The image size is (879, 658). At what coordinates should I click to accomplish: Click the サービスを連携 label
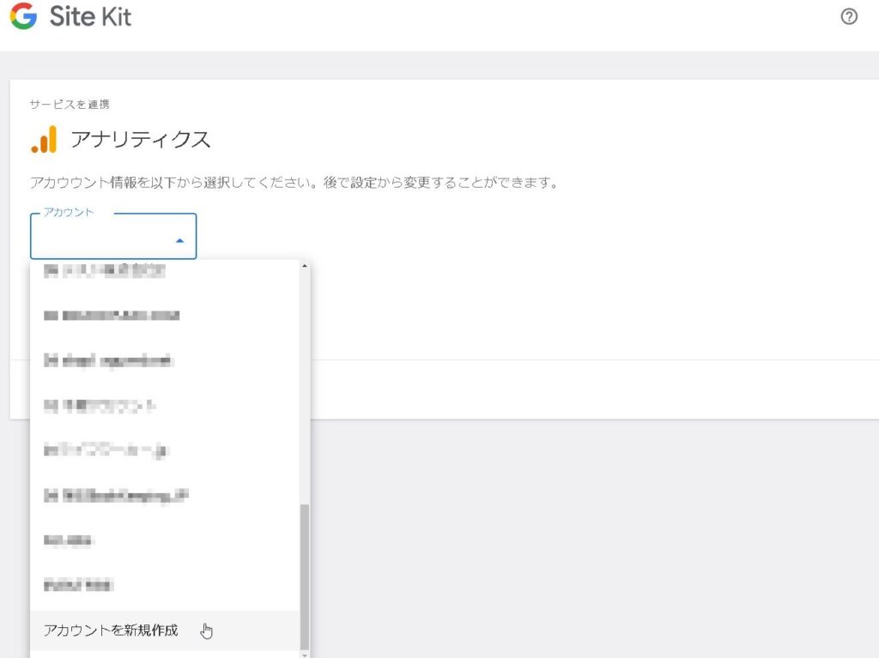70,105
